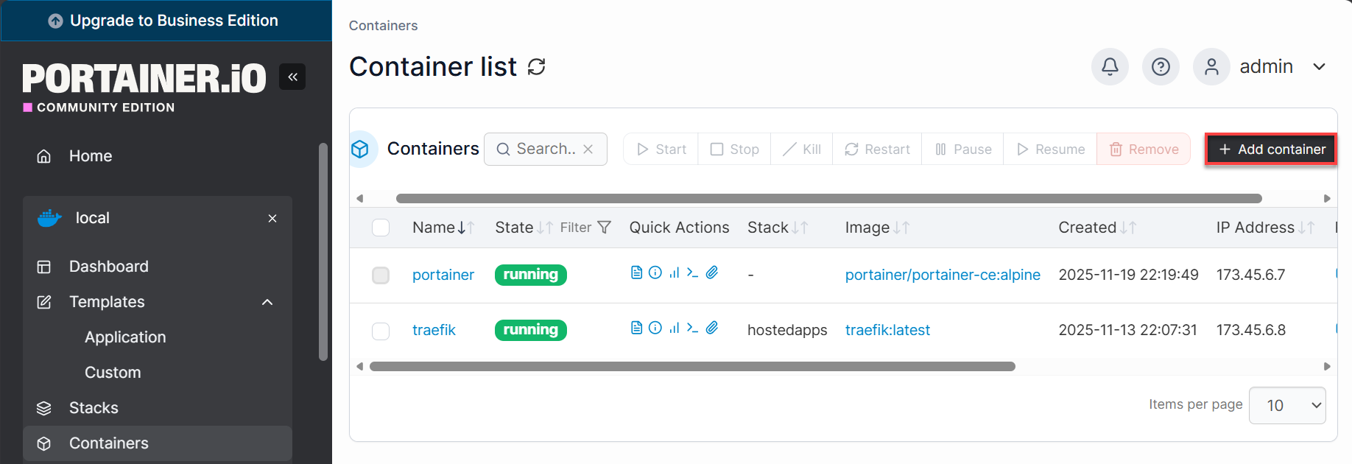View stats for the portainer container
Screen dimensions: 1352x464
tap(674, 272)
